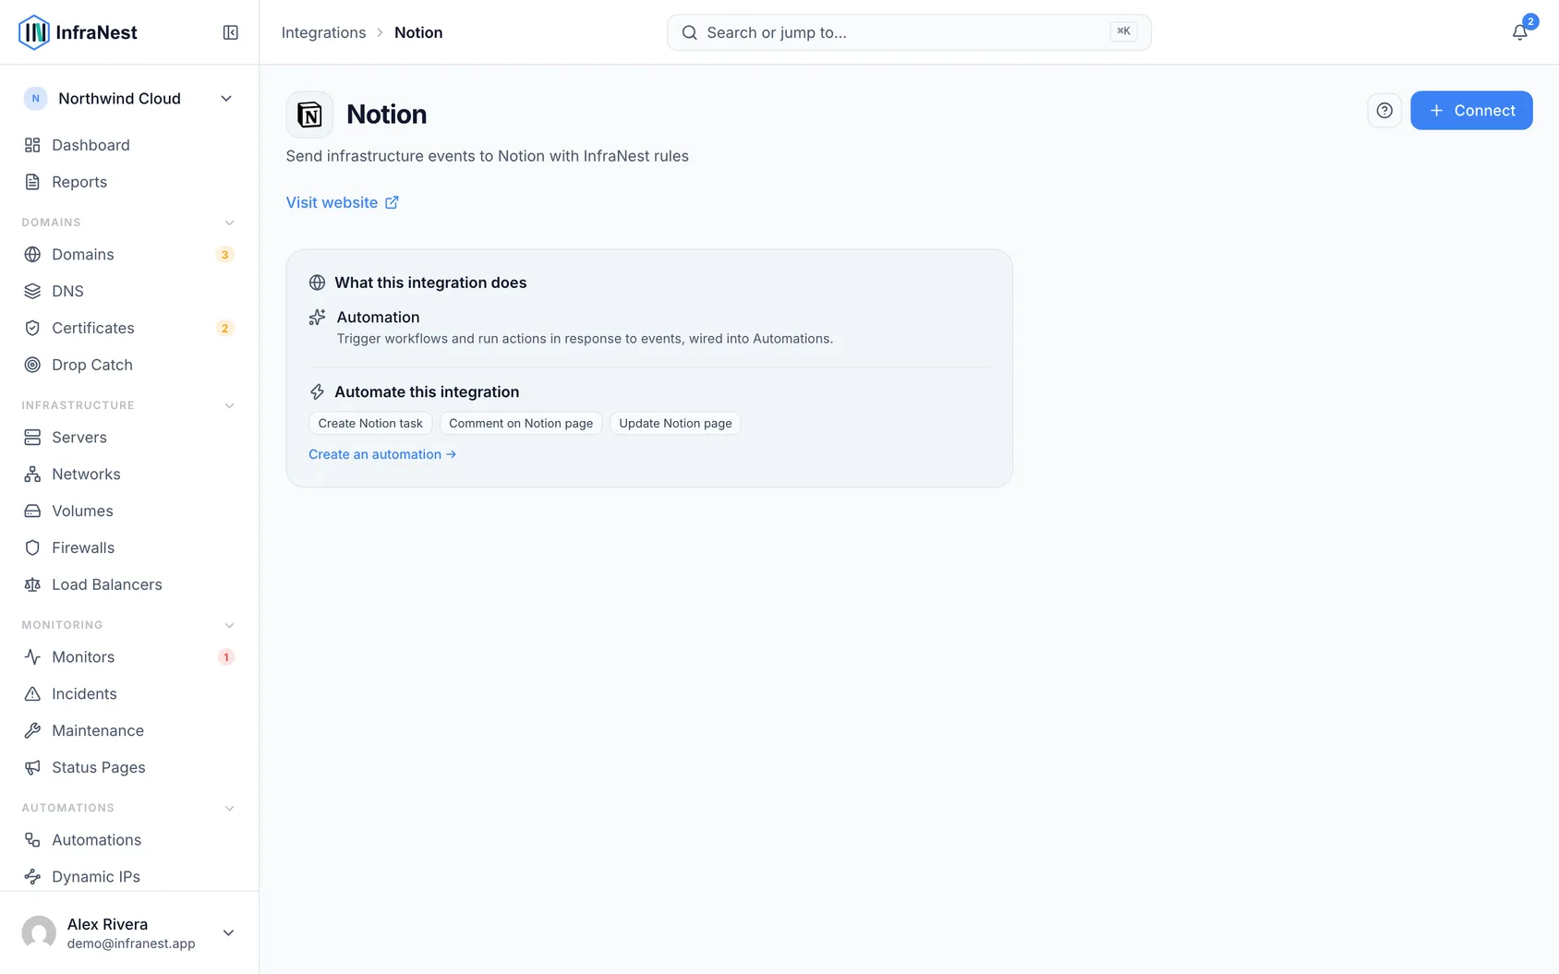The image size is (1559, 974).
Task: Click the Certificates shield-check icon
Action: tap(32, 328)
